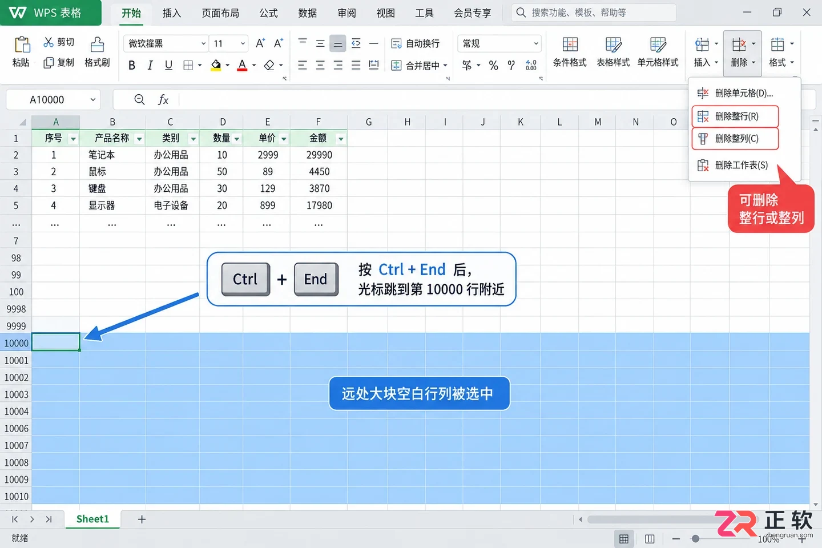This screenshot has height=548, width=822.
Task: Click the search functions input box
Action: point(594,13)
